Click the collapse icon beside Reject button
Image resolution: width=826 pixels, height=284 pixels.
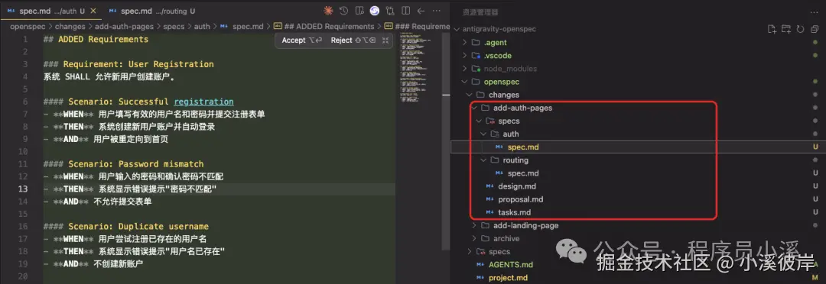click(385, 40)
